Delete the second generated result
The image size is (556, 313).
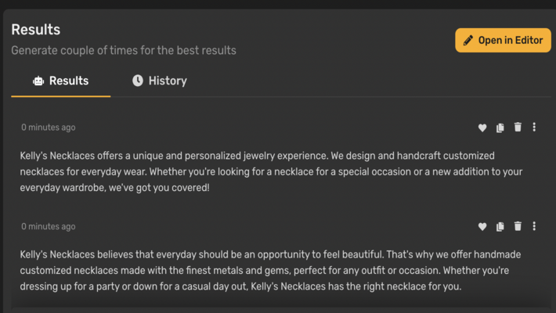click(x=518, y=226)
